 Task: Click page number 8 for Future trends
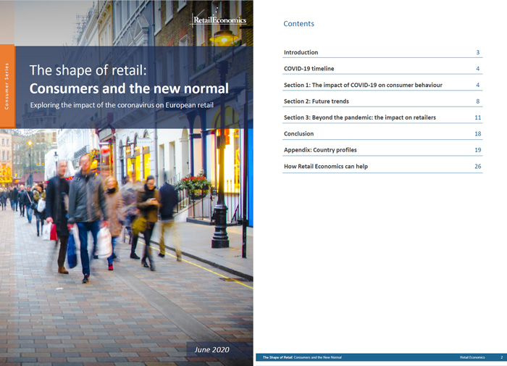[x=478, y=101]
